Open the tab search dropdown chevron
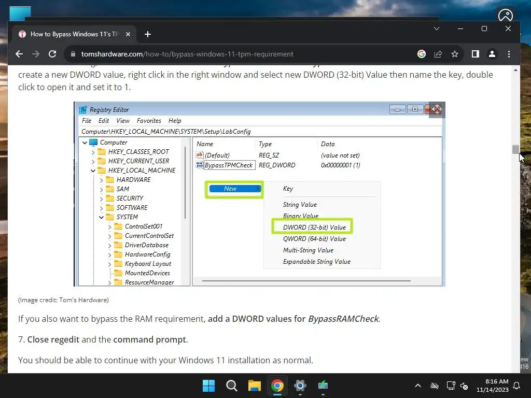Screen dimensions: 531x398 point(437,29)
